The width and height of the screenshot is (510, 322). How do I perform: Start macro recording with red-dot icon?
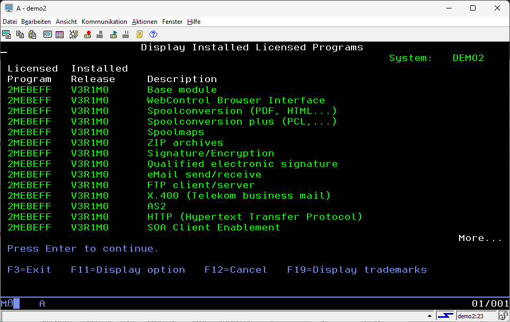point(87,34)
